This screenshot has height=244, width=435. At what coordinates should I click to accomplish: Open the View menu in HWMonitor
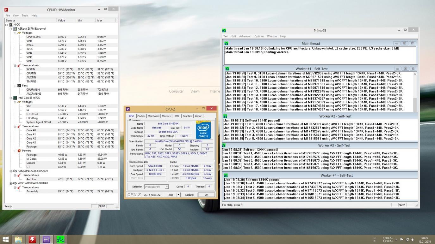point(16,15)
